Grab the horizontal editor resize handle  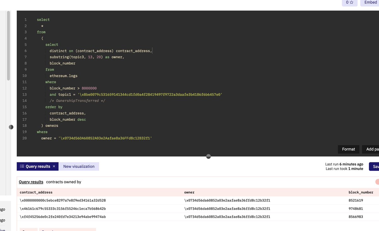pyautogui.click(x=208, y=156)
